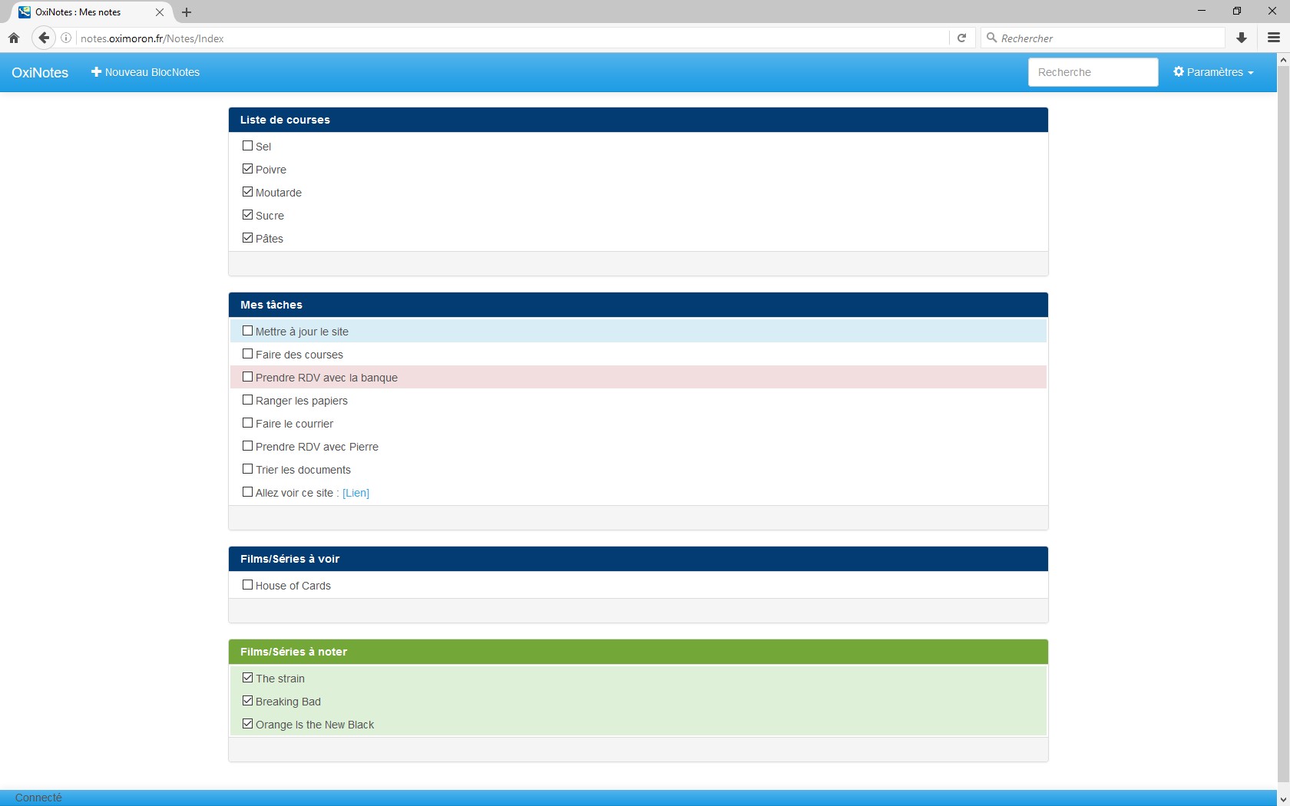1290x806 pixels.
Task: Uncheck the Moutarde checkbox
Action: 247,192
